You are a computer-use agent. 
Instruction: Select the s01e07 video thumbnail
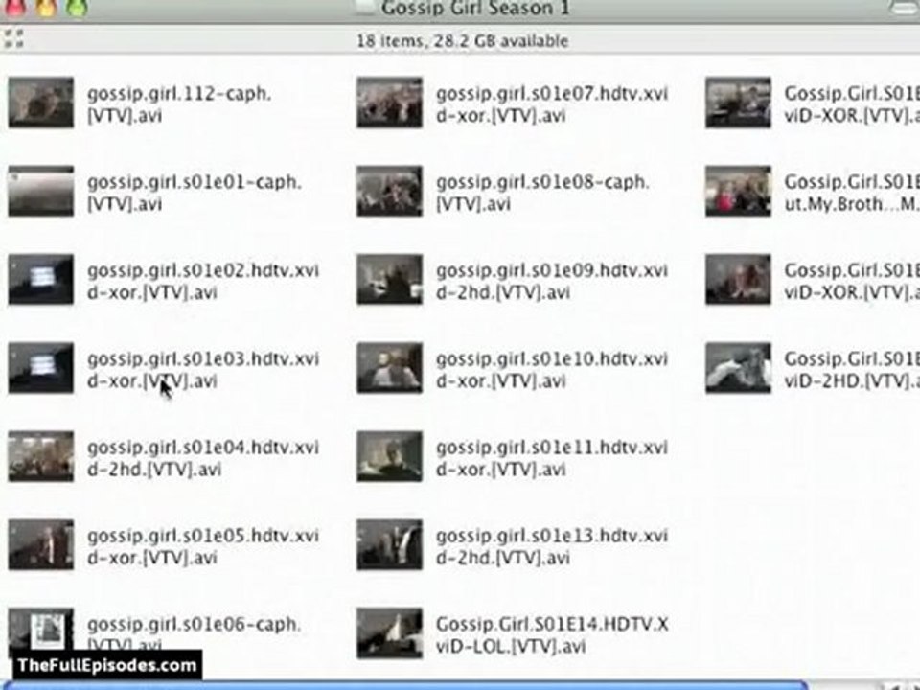click(390, 103)
